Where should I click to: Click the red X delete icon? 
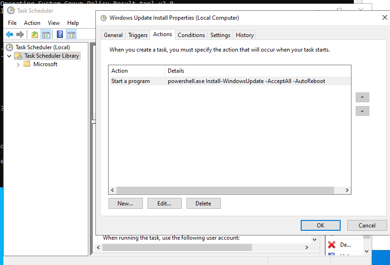tap(332, 245)
